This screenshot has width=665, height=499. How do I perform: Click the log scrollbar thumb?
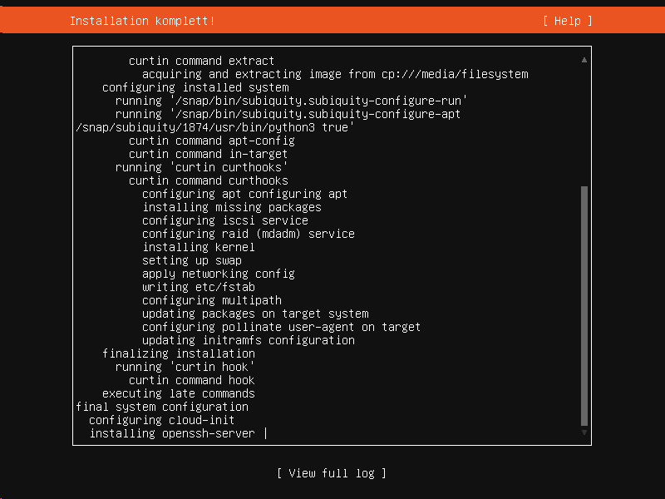584,306
